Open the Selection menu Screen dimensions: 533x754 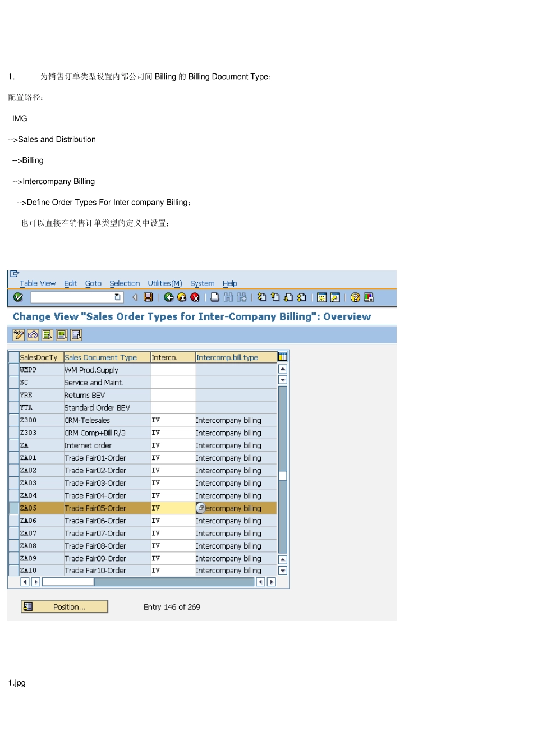125,283
